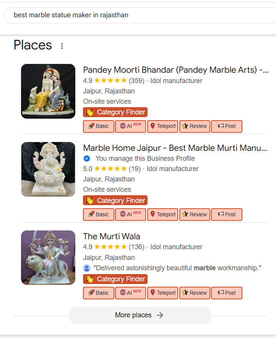Click the blue verified badge on Marble Home Jaipur
The height and width of the screenshot is (338, 276).
[87, 158]
